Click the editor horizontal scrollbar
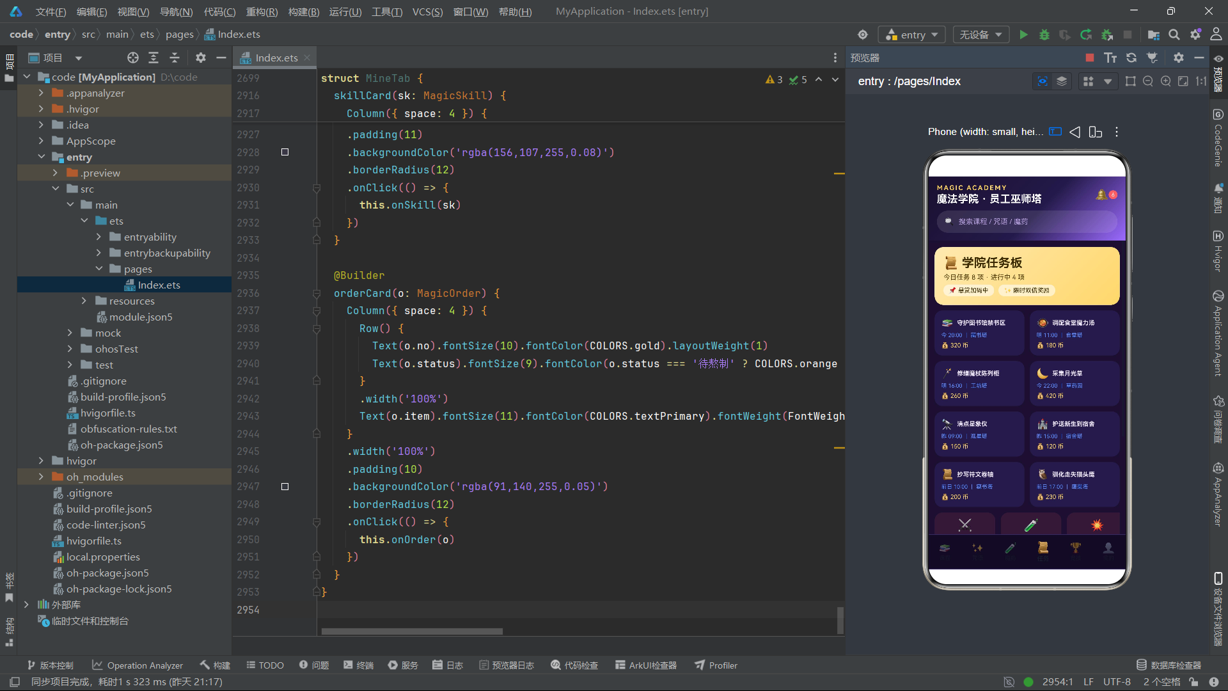This screenshot has height=691, width=1228. [412, 631]
